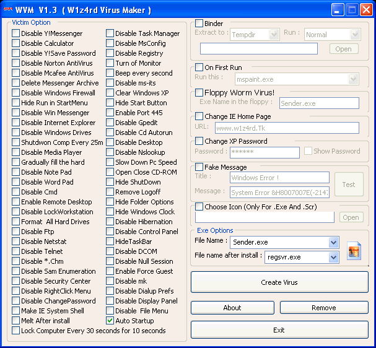Maximize the WVM window
The image size is (376, 348).
click(x=351, y=10)
